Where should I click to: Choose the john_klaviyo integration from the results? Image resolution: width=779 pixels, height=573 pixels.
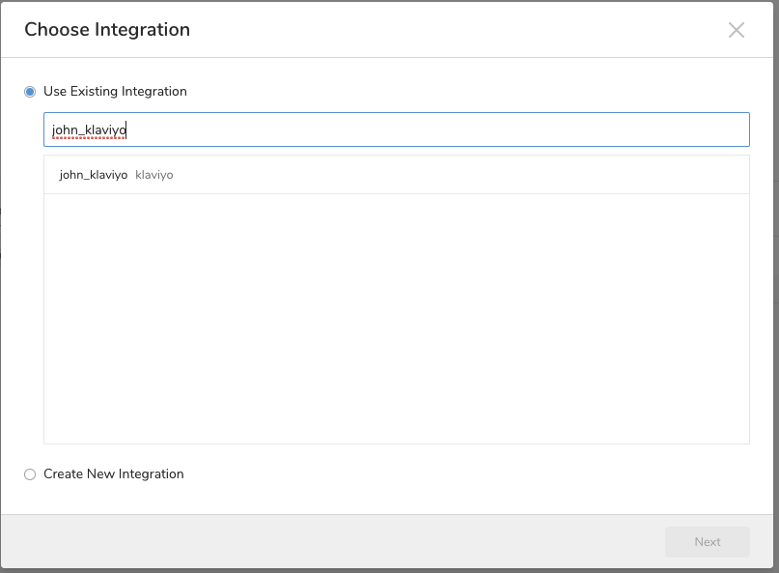(x=94, y=175)
